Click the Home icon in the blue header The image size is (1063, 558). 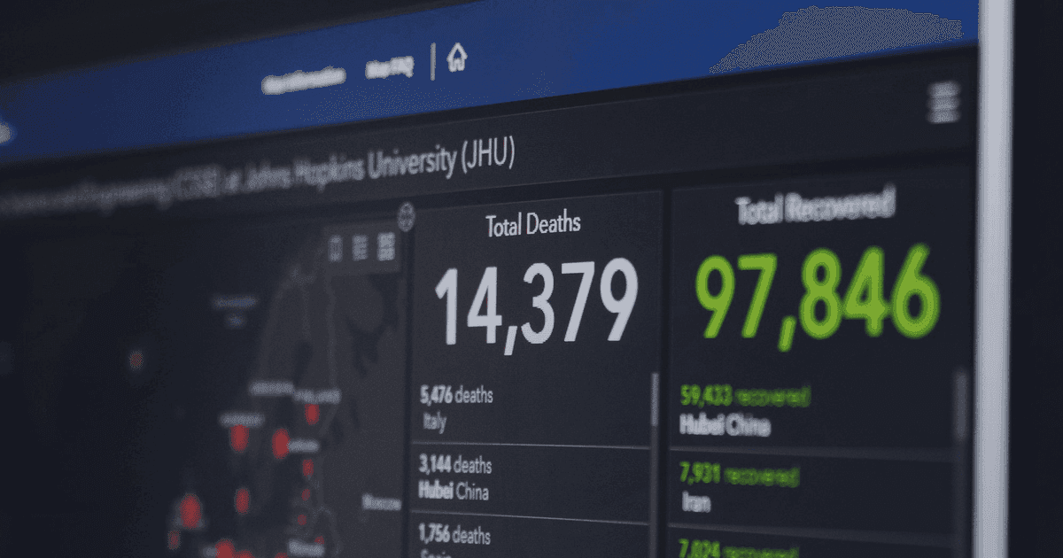(457, 55)
